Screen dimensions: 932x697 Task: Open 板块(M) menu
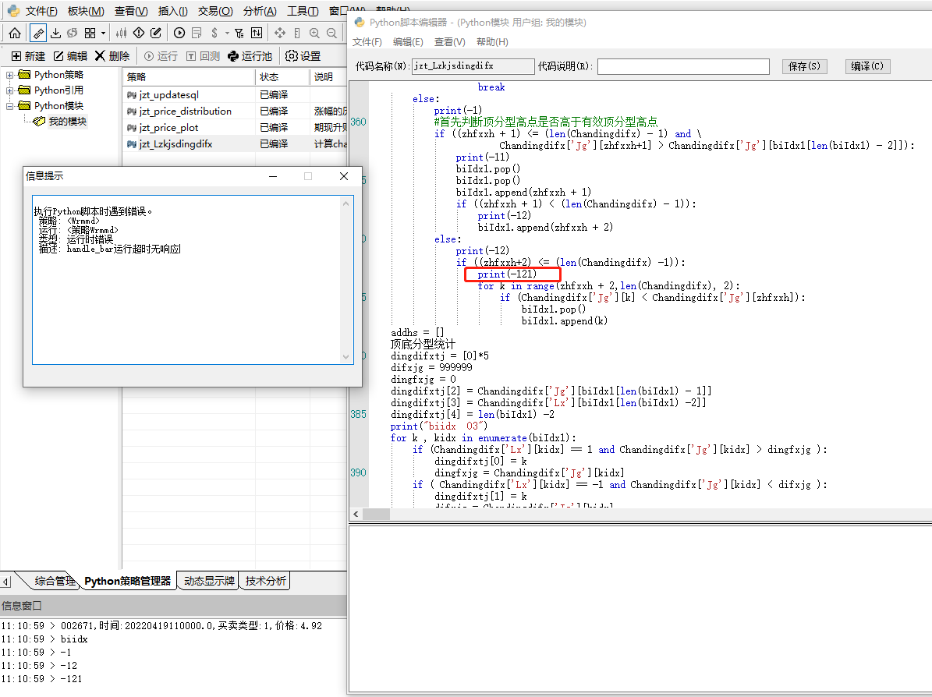click(86, 11)
